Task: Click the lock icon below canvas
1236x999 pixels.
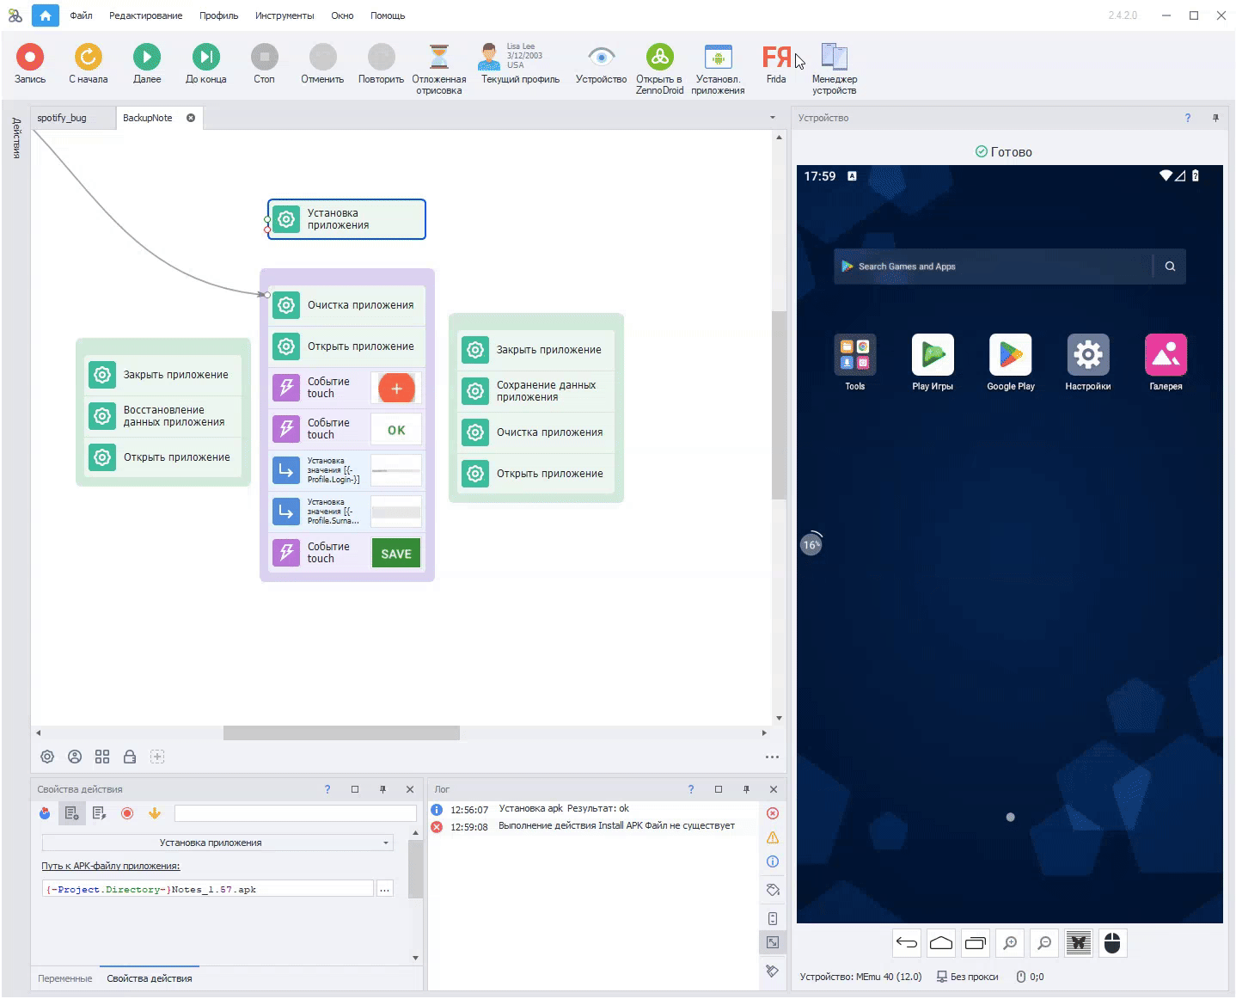Action: point(130,757)
